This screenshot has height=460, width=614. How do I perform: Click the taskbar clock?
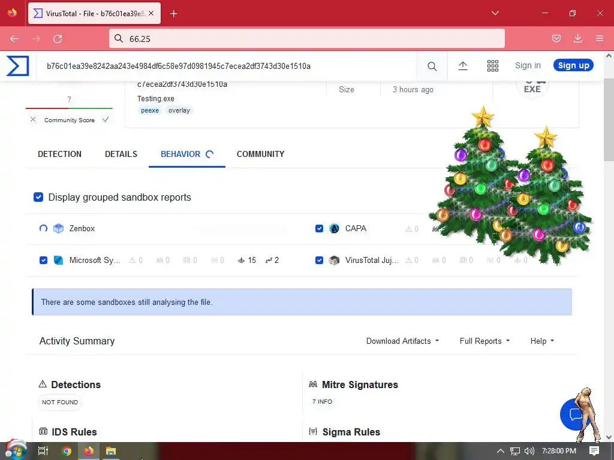[559, 451]
